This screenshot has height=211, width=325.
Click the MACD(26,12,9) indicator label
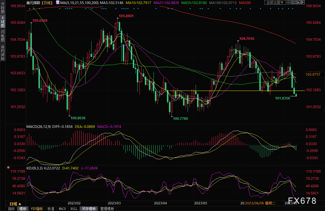pos(39,126)
